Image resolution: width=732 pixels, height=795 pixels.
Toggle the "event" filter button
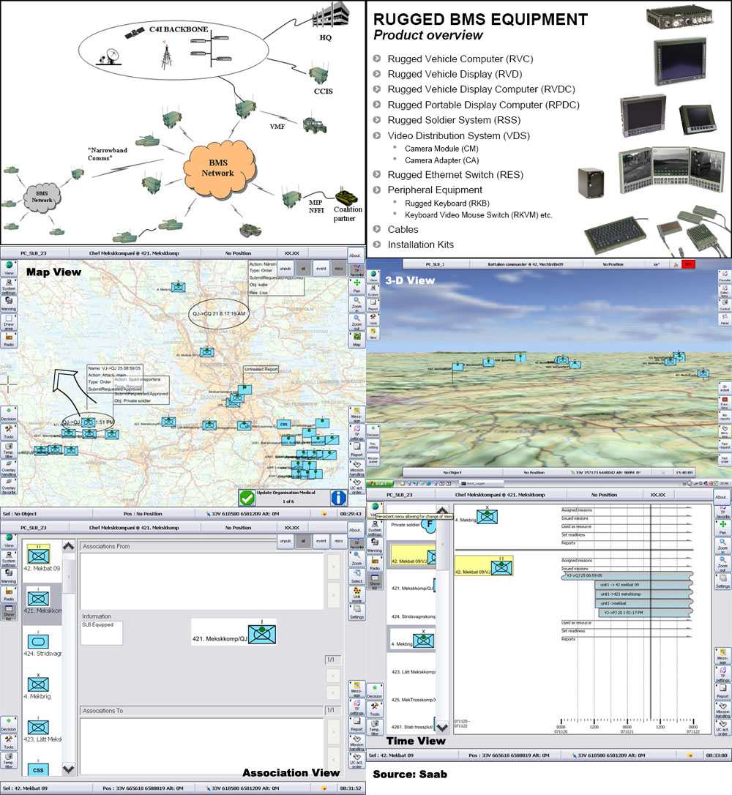point(321,269)
